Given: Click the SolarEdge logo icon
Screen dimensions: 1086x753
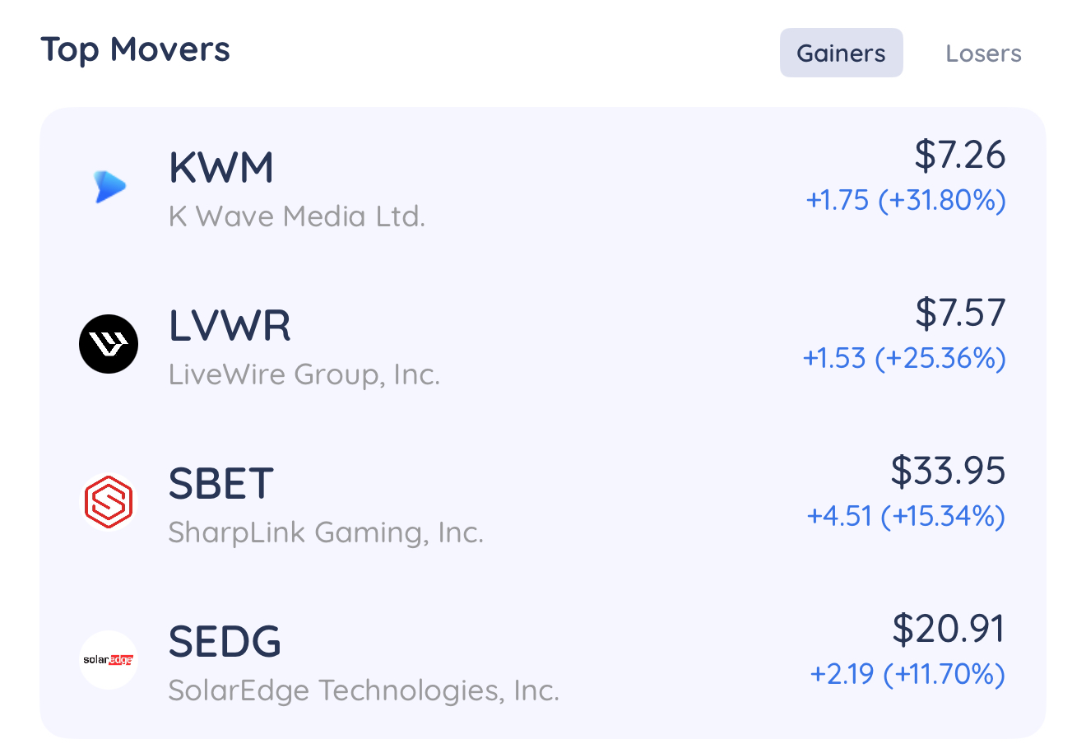Looking at the screenshot, I should (x=109, y=660).
